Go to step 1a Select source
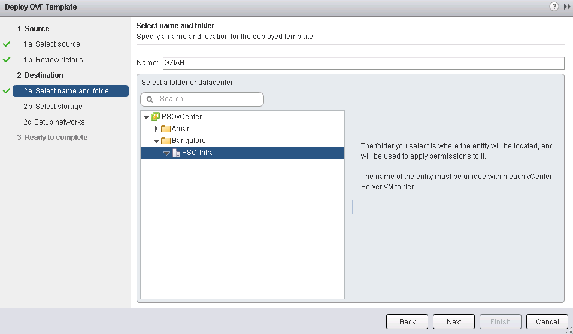Viewport: 573px width, 334px height. (57, 44)
